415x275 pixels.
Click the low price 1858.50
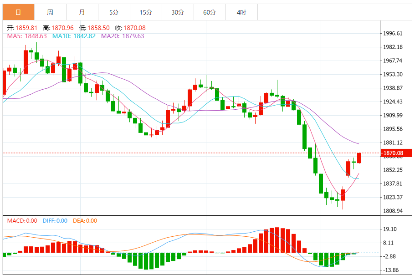pyautogui.click(x=98, y=28)
